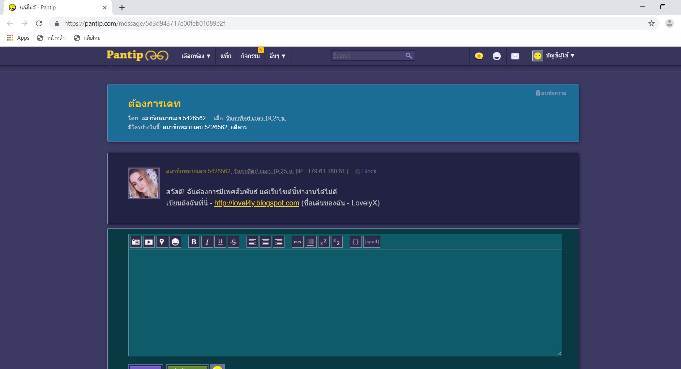
Task: Open the emoticon picker in the editor toolbar
Action: (175, 242)
